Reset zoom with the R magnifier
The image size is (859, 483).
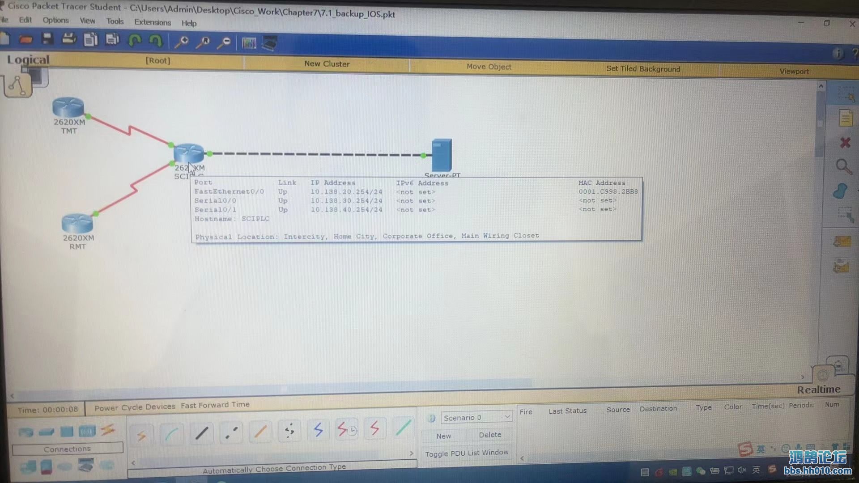click(x=203, y=42)
